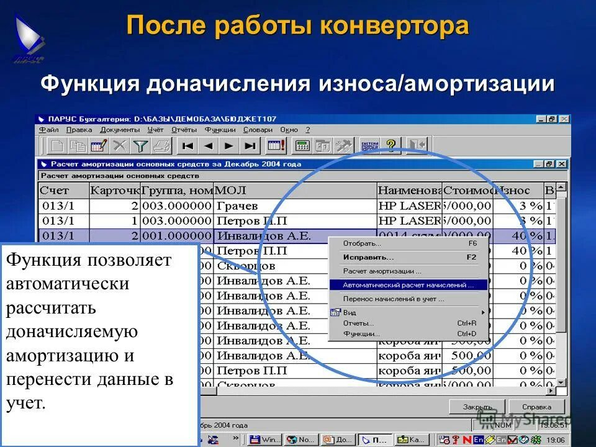Open ICQ flower icon in system tray

(535, 439)
